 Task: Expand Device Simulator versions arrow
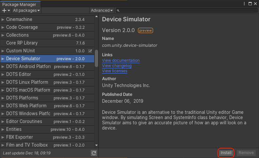pyautogui.click(x=3, y=59)
